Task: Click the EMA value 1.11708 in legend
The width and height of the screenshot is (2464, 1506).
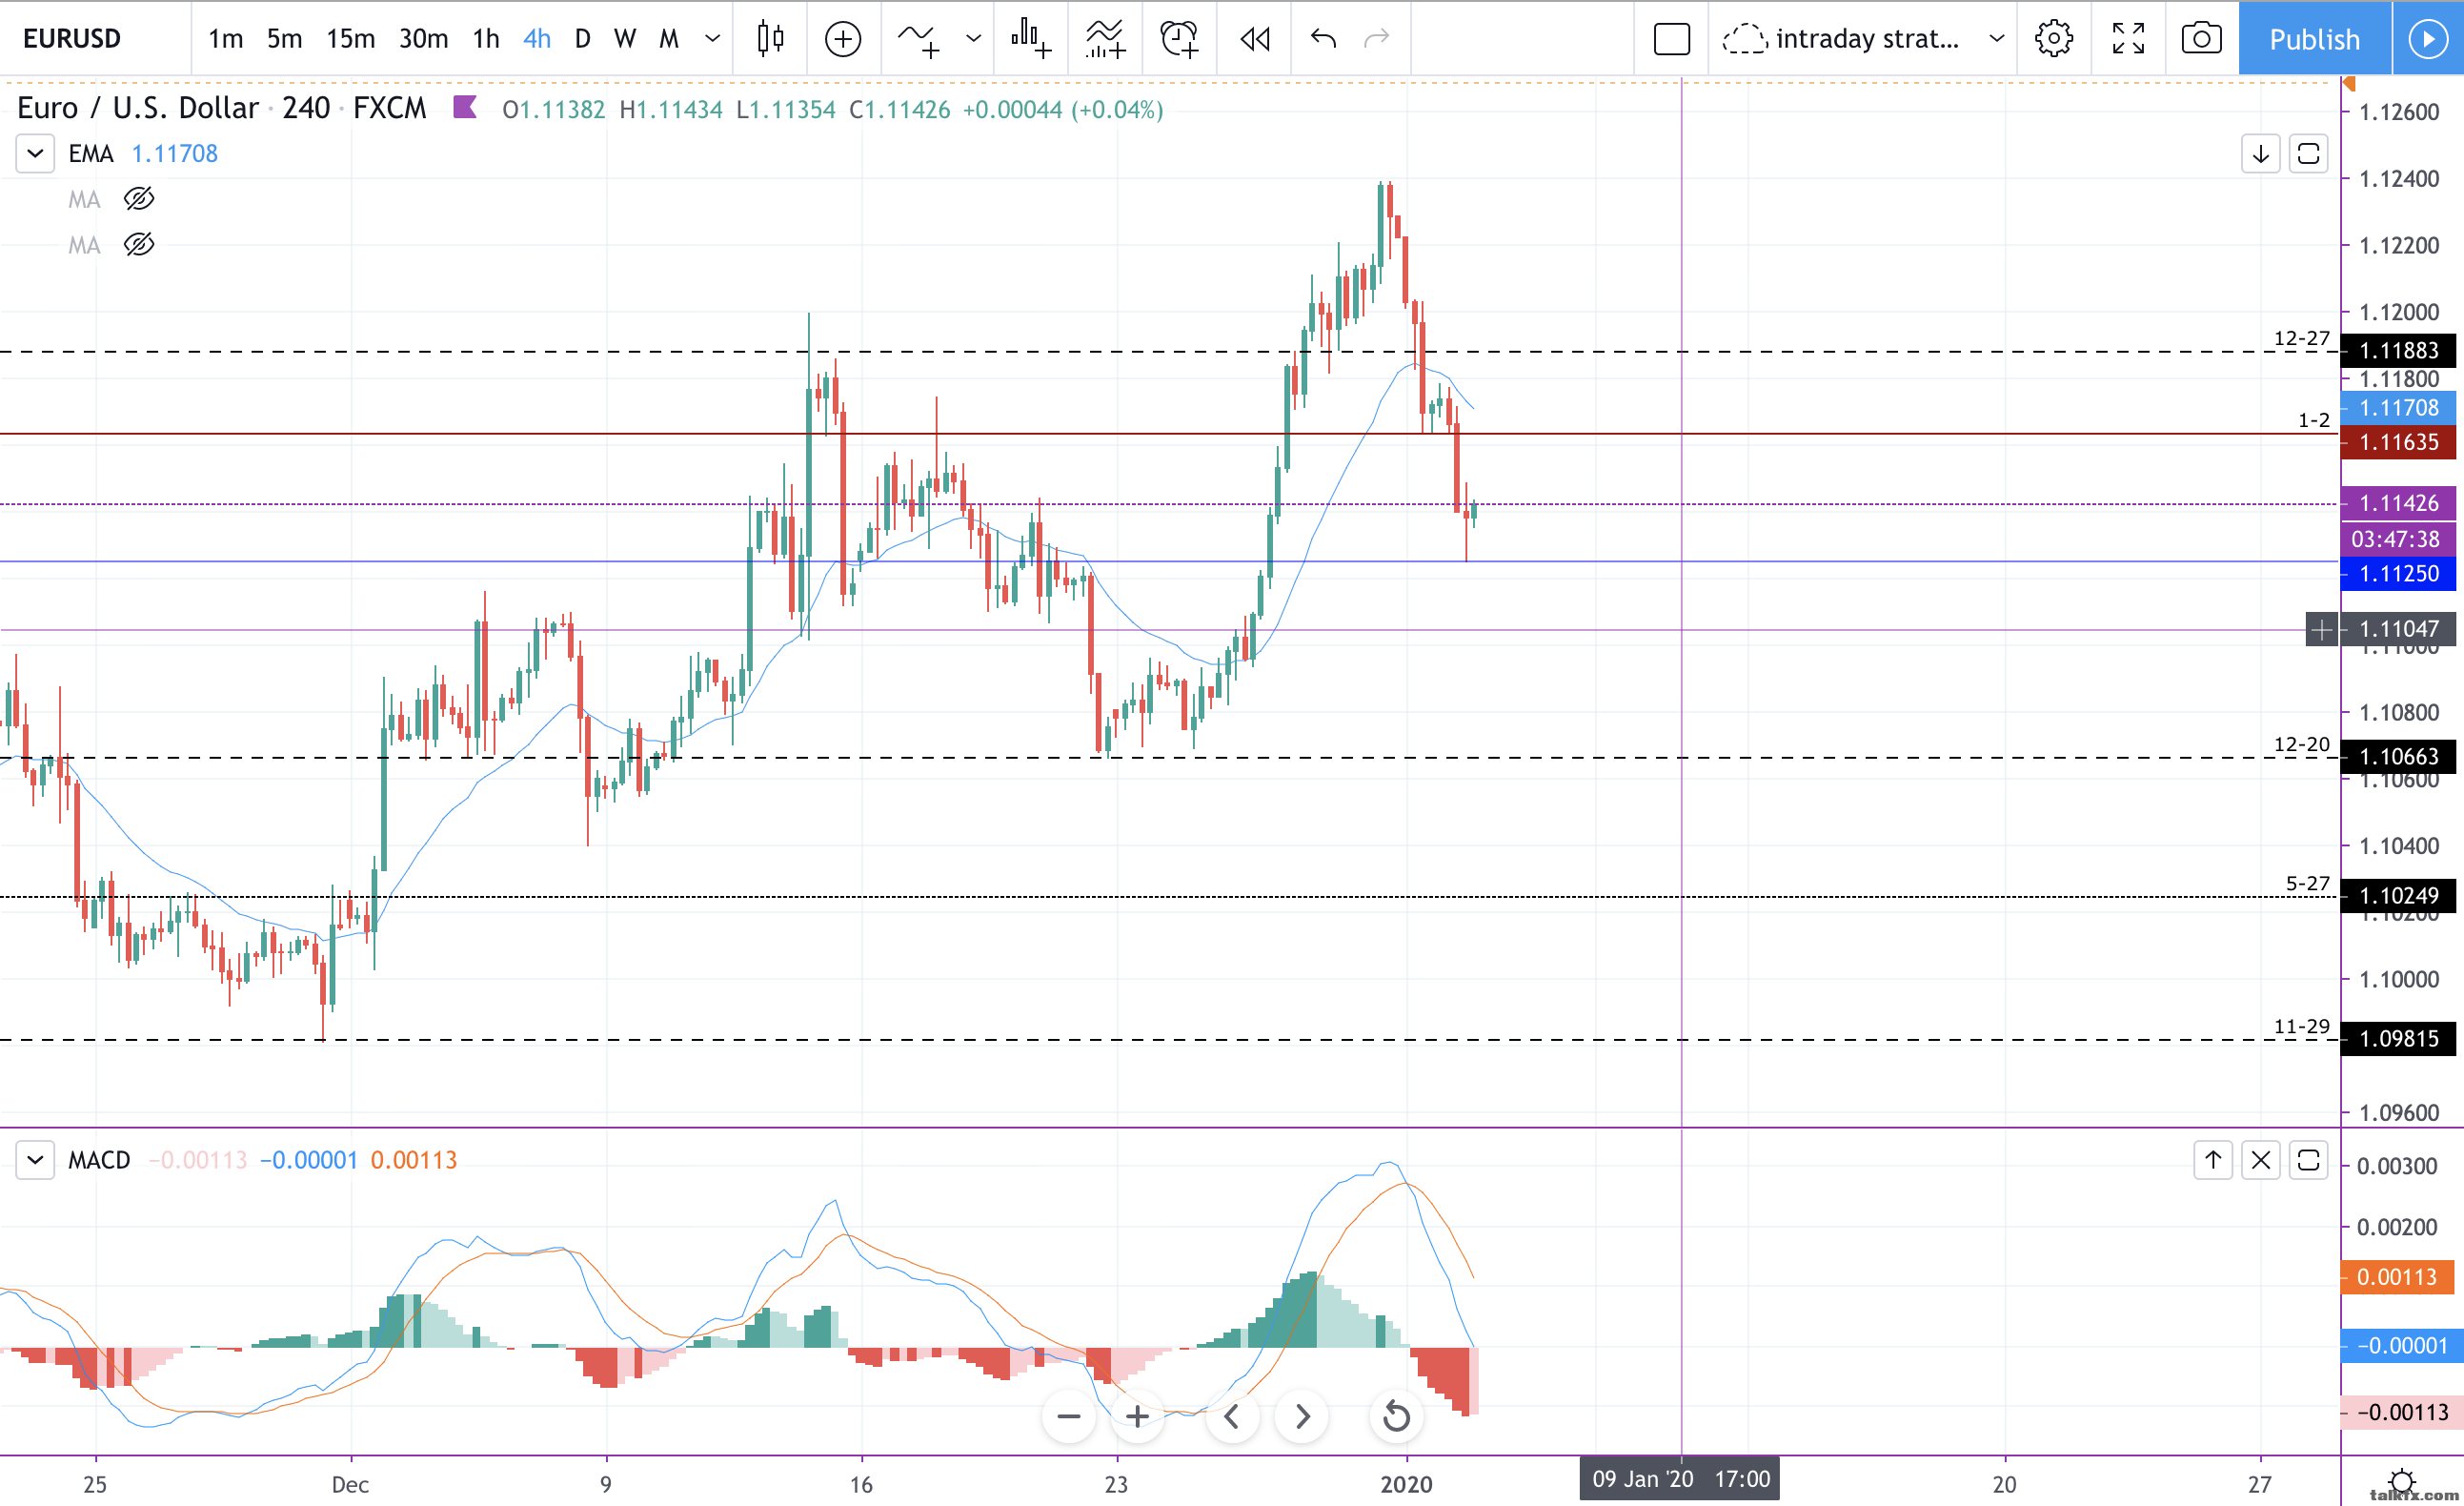Action: [x=175, y=154]
